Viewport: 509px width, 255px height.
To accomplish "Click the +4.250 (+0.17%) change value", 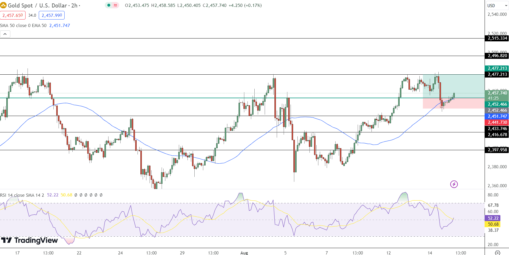I will pyautogui.click(x=245, y=5).
